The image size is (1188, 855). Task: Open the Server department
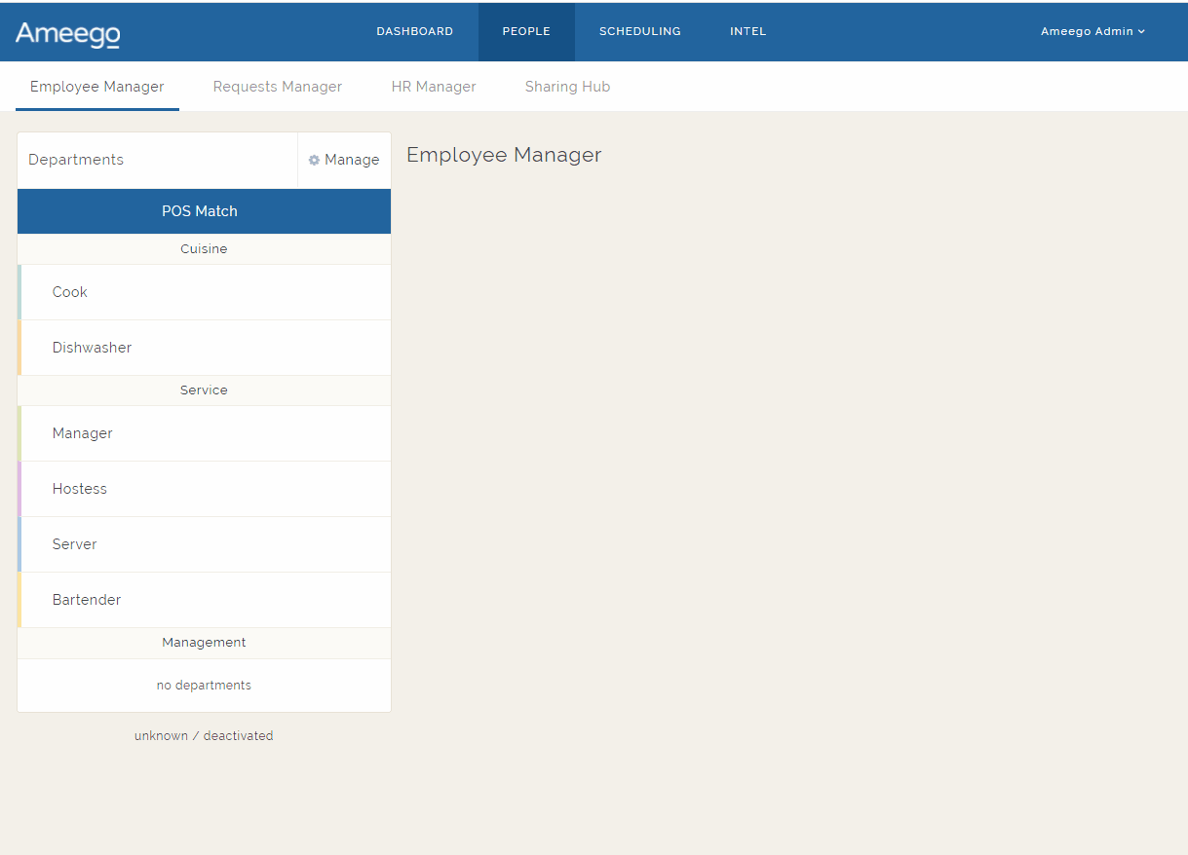pos(75,544)
